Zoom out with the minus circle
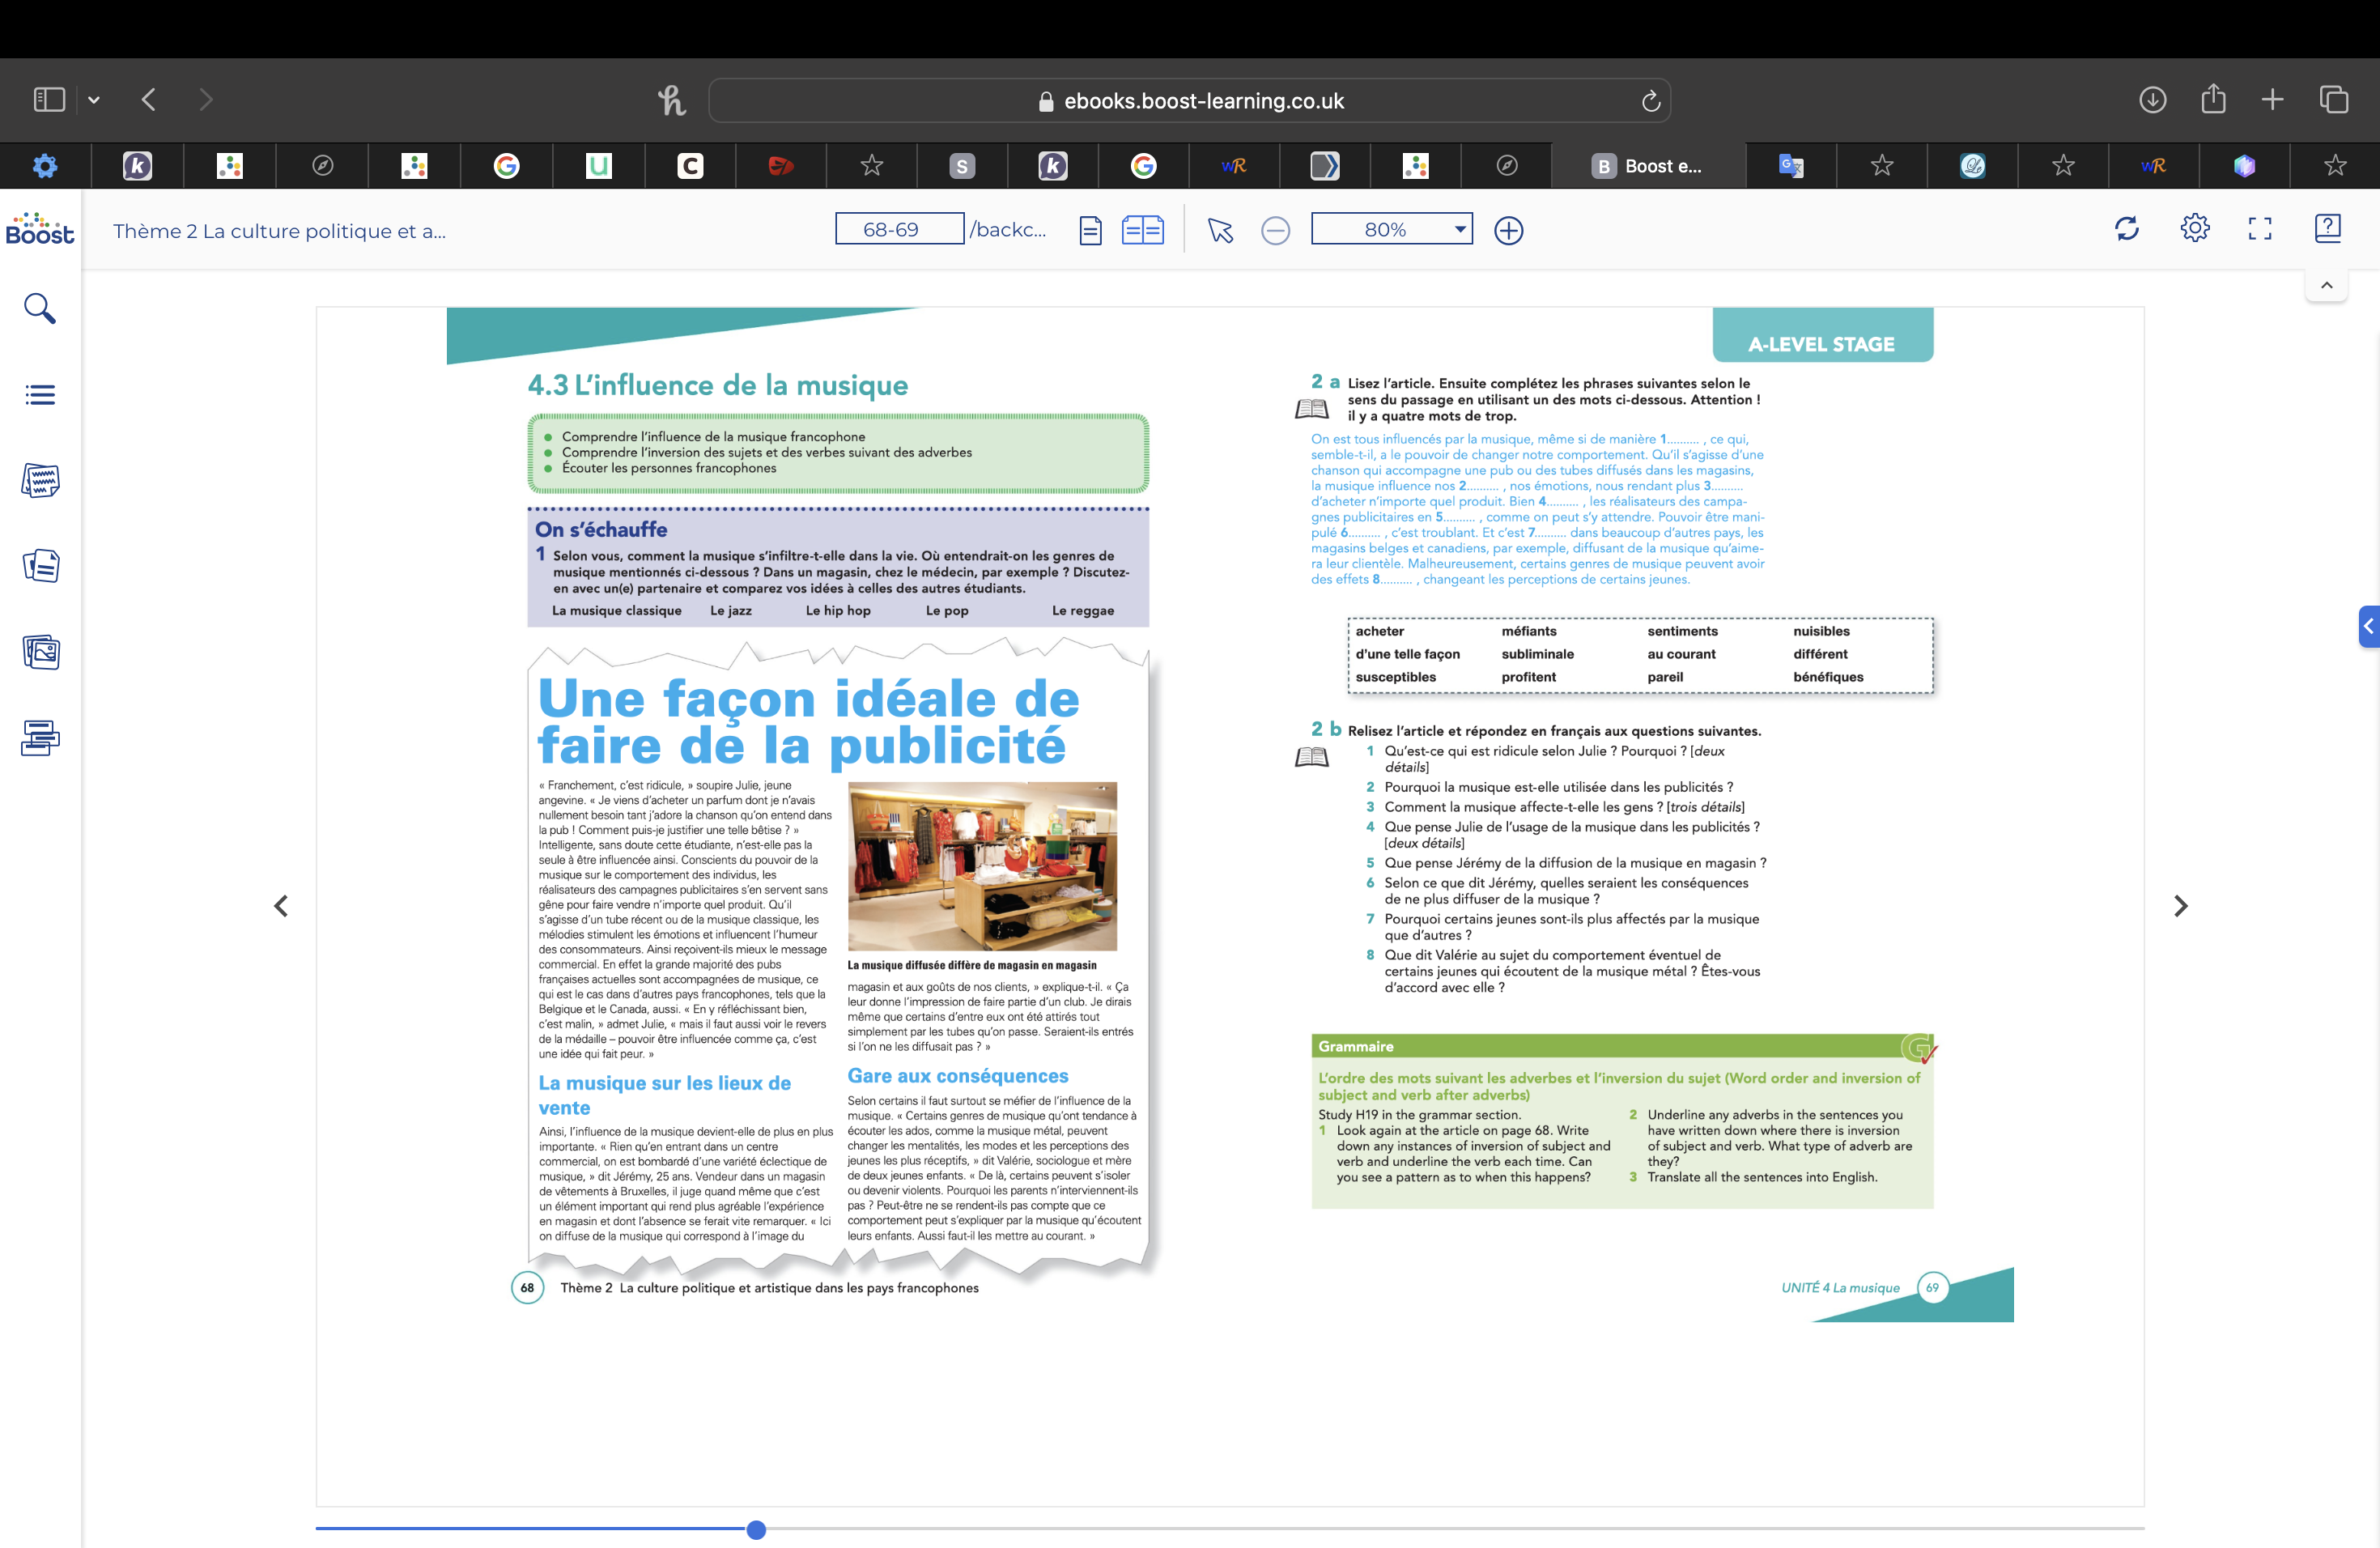This screenshot has height=1548, width=2380. pos(1275,231)
